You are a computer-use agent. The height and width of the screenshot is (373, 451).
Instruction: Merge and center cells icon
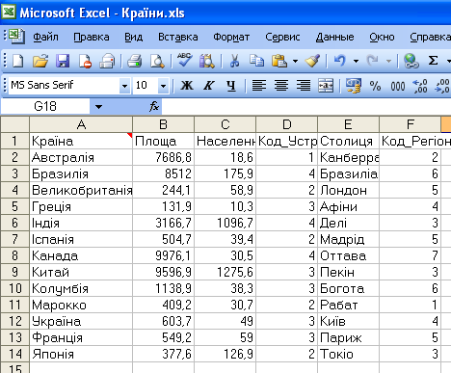click(326, 86)
